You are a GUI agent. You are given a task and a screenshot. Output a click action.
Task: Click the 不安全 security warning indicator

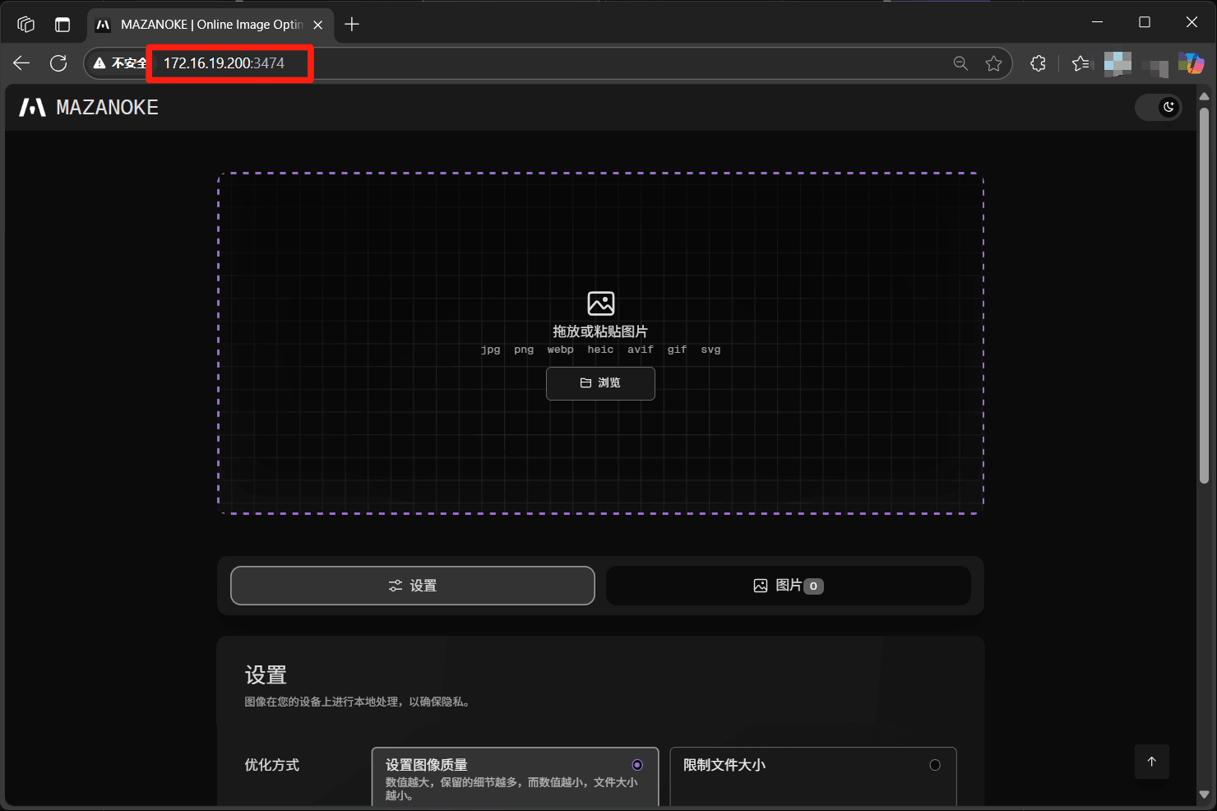click(119, 63)
